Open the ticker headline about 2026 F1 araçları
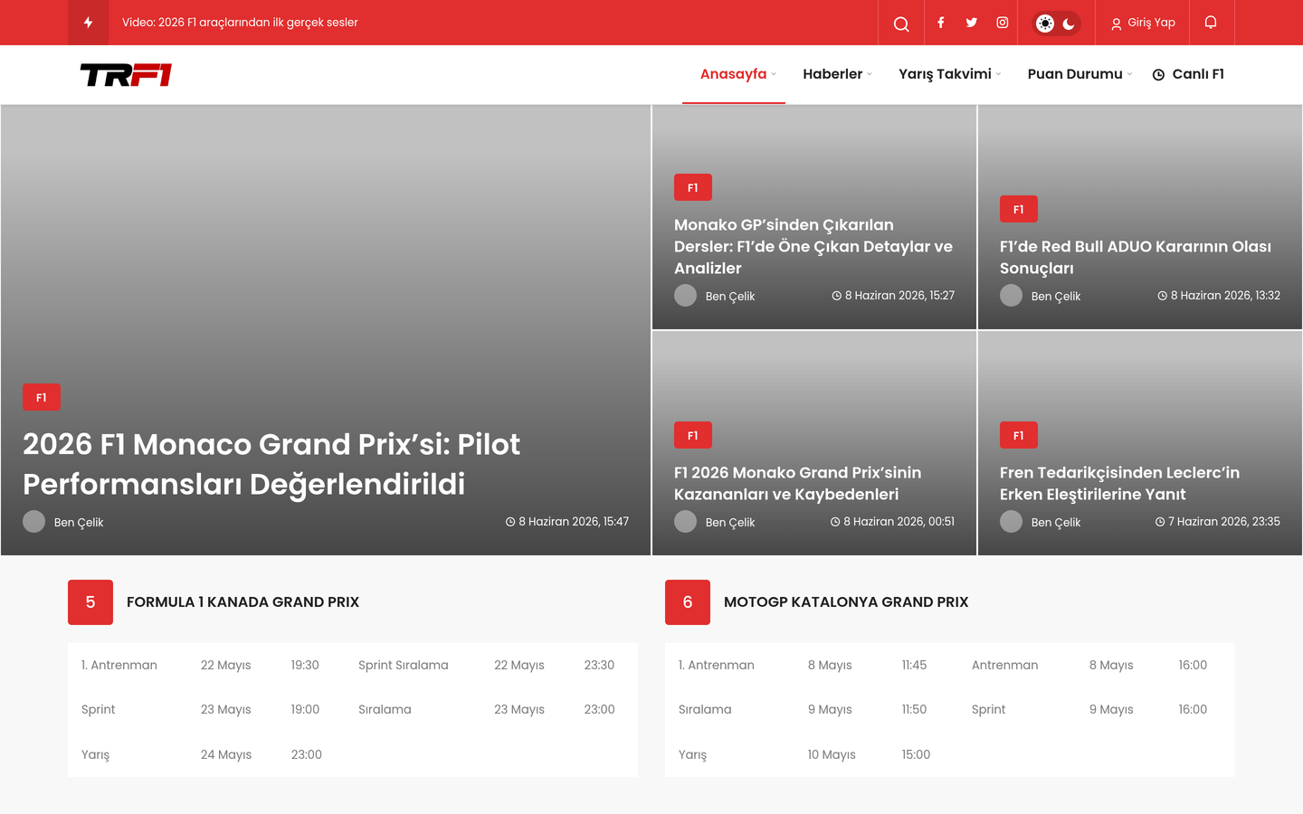 [x=240, y=23]
